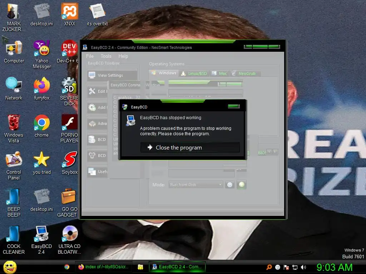366x274 pixels.
Task: Launch the chome Chrome shortcut
Action: pyautogui.click(x=42, y=126)
